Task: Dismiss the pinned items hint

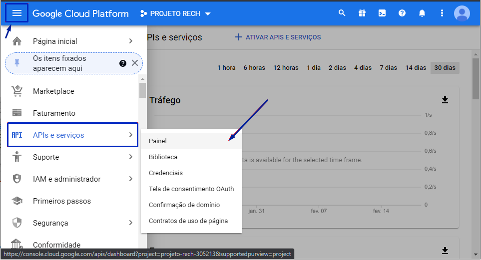Action: 135,63
